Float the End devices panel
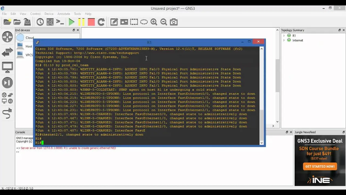Screen dimensions: 346x195 (74, 30)
